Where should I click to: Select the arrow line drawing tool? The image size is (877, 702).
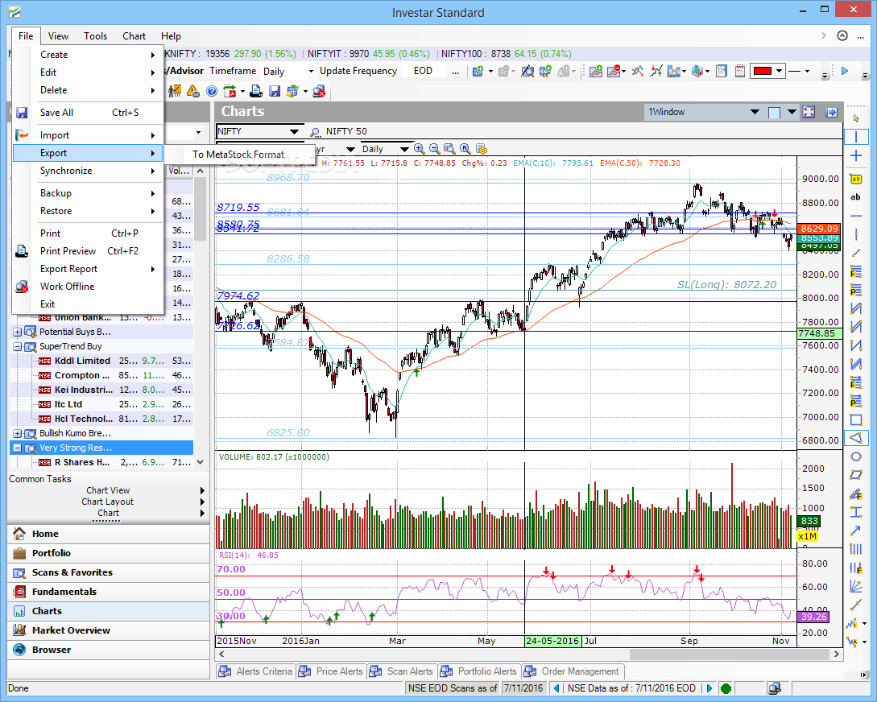tap(856, 531)
